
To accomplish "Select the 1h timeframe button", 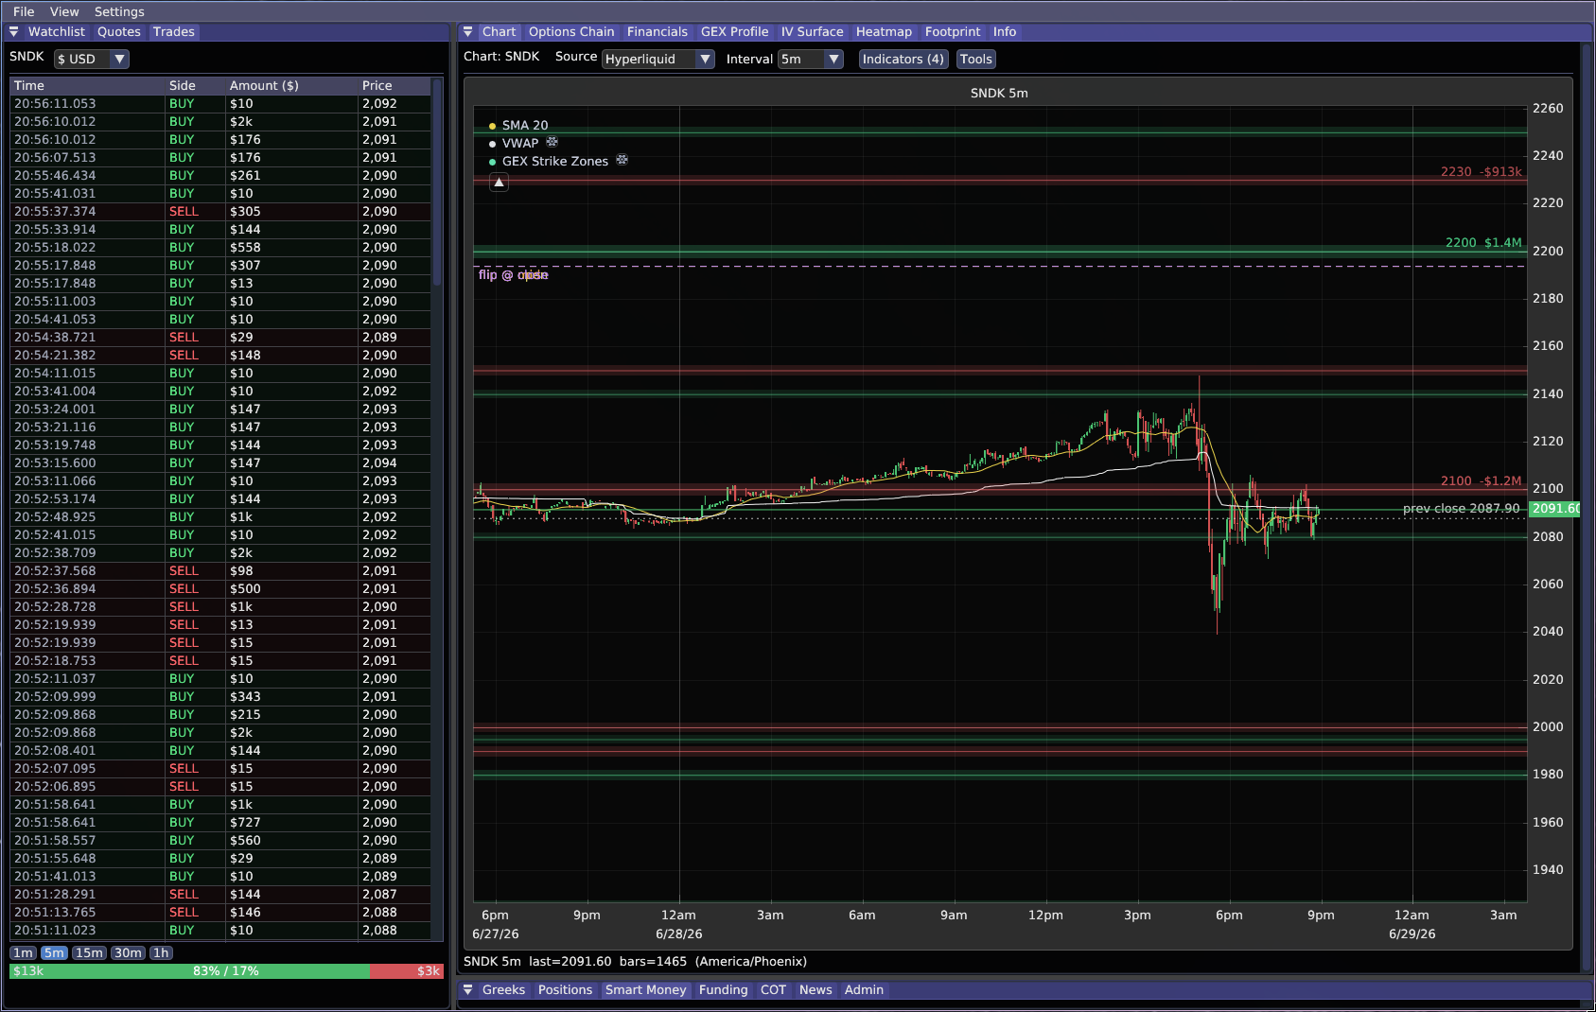I will coord(161,952).
